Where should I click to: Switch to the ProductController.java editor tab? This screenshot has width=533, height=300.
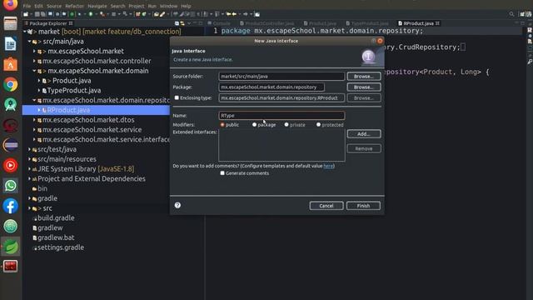coord(267,23)
